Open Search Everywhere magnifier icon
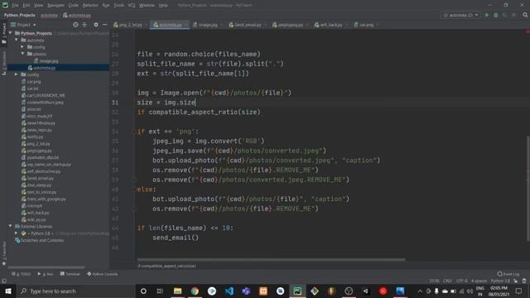 [x=525, y=15]
